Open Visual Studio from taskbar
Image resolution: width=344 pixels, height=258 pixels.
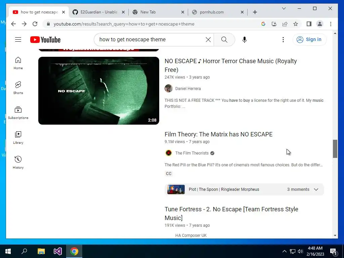[58, 251]
